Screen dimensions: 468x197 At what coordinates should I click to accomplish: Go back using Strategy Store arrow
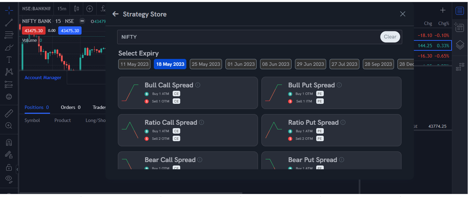coord(115,14)
